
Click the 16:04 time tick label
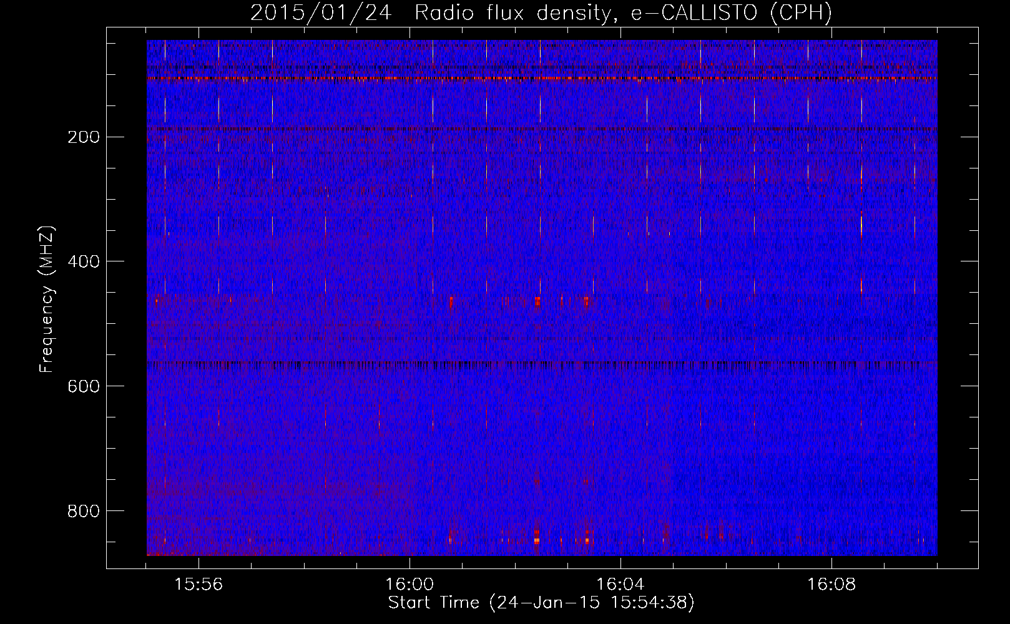620,585
